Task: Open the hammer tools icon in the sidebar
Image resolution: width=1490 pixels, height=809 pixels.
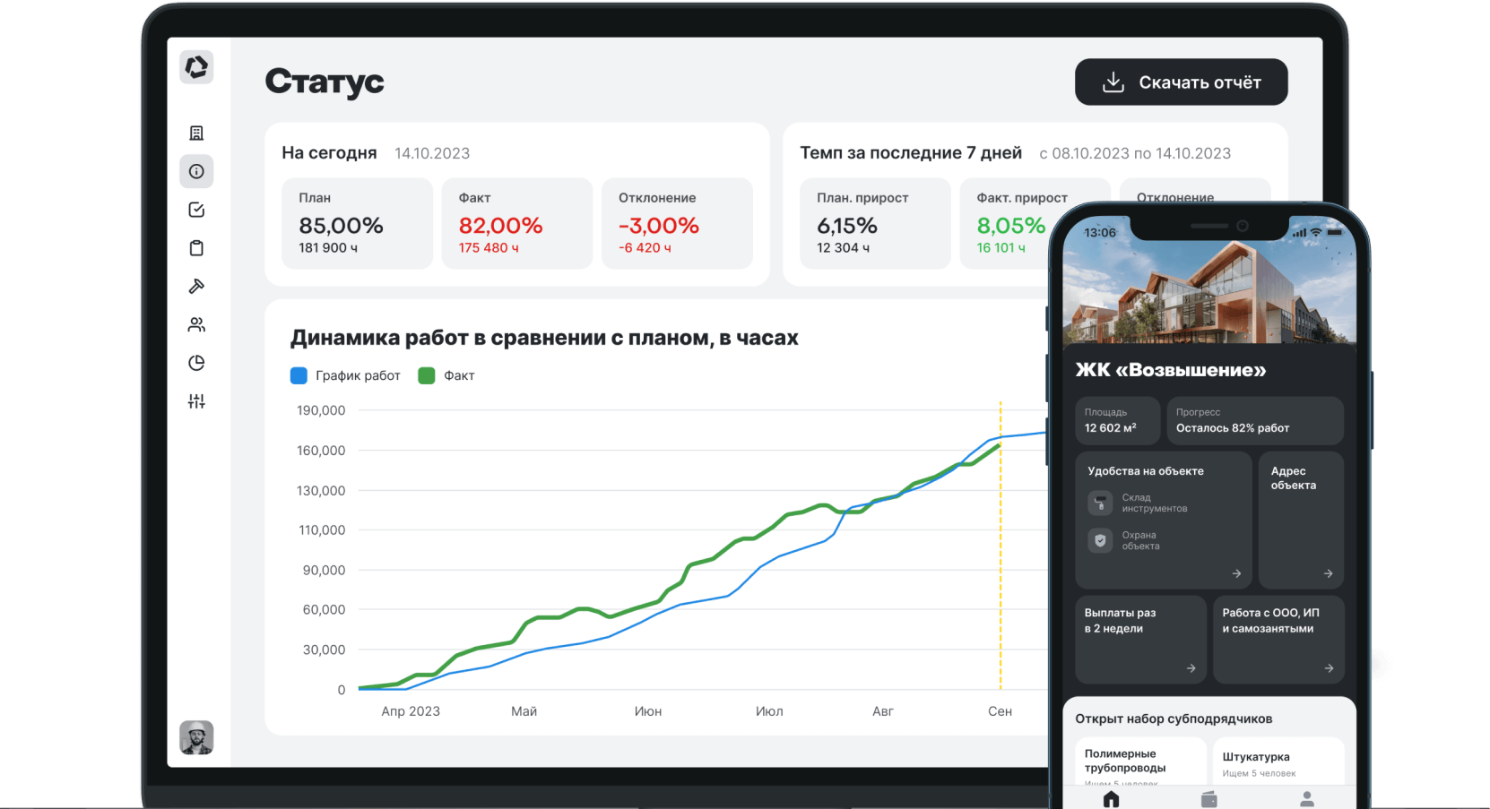Action: [196, 286]
